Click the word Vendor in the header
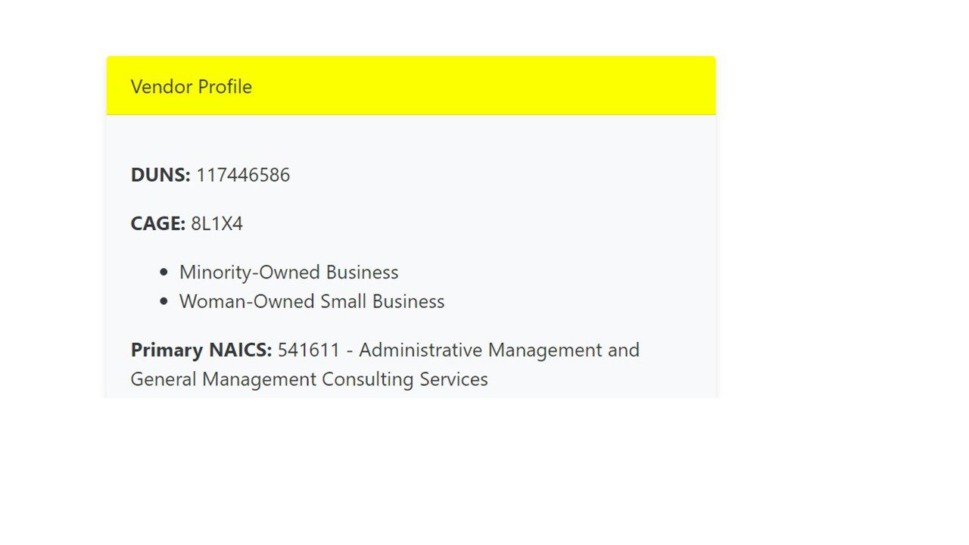Viewport: 969px width, 545px height. [161, 86]
